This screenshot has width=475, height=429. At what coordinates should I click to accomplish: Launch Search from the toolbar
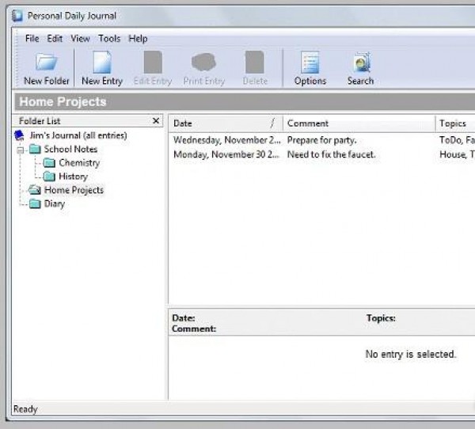click(x=362, y=62)
